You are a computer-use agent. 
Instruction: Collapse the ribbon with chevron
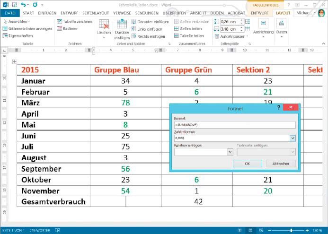point(324,43)
